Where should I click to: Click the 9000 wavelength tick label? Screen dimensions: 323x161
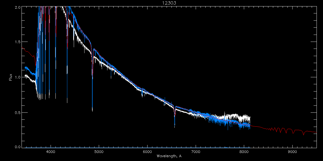(292, 152)
